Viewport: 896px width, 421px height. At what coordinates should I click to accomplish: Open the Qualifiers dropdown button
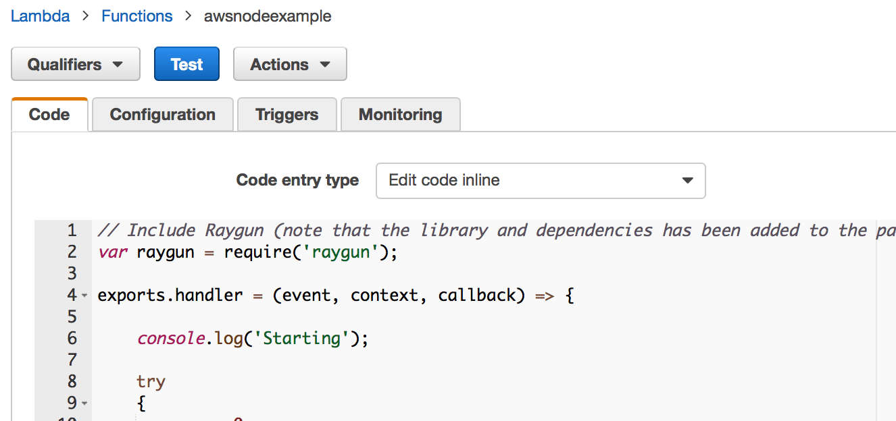point(76,64)
